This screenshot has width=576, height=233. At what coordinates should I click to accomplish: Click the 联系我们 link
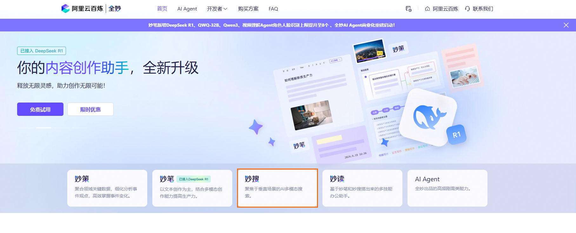(x=483, y=9)
